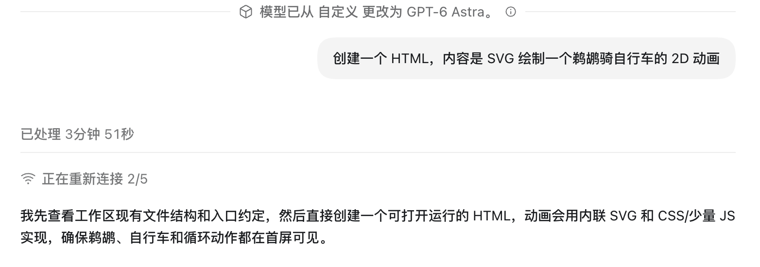Click the 正在重新连接 2/5 status text
This screenshot has width=760, height=267.
(x=95, y=179)
